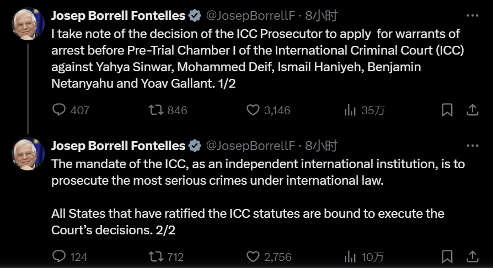Open Josep Borrell's avatar on second tweet
Screen dimensions: 493x268
(x=29, y=154)
